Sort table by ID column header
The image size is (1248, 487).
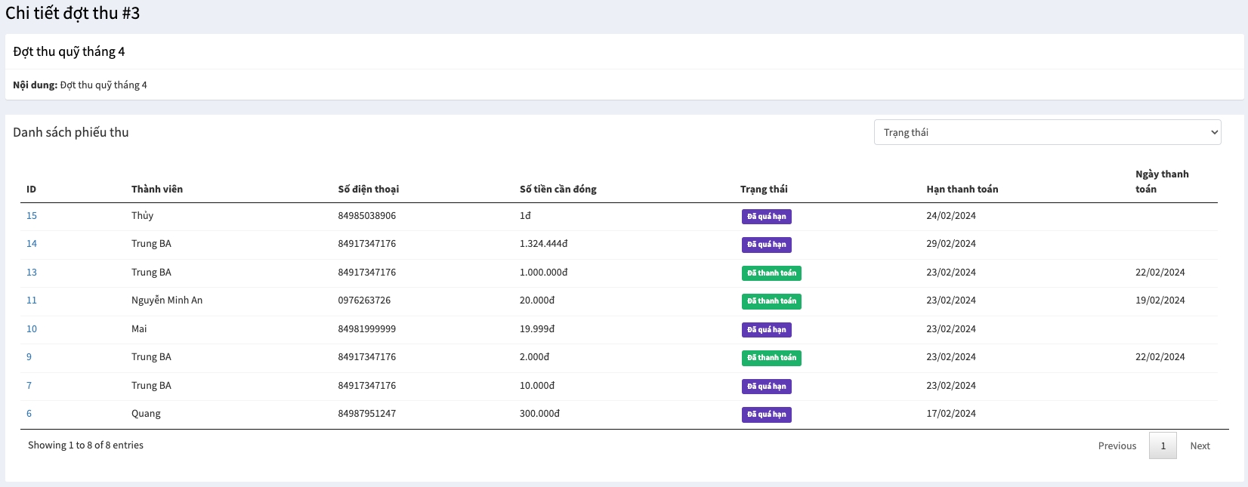point(32,190)
